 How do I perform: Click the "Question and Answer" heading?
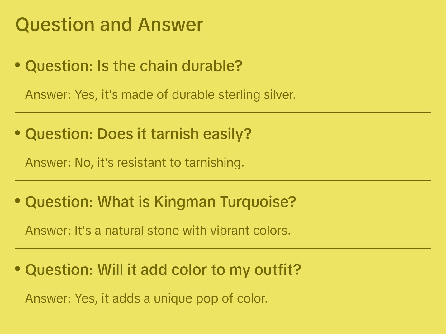109,25
